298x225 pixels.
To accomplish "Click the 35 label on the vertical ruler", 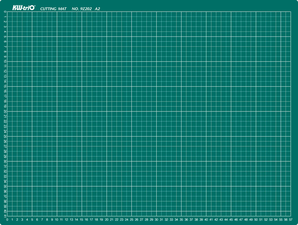I will pos(5,186).
